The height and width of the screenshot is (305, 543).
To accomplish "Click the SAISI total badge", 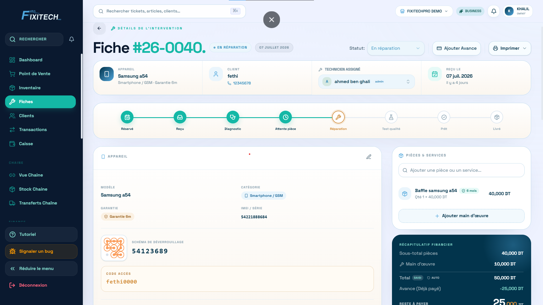I will (417, 278).
